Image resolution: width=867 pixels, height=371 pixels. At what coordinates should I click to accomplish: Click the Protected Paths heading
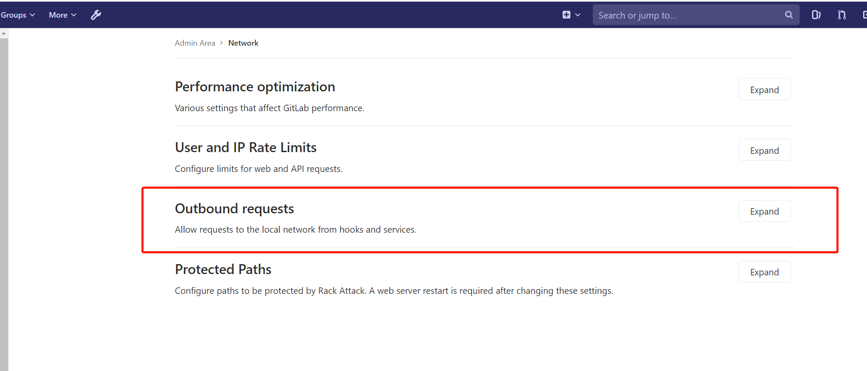pyautogui.click(x=223, y=270)
